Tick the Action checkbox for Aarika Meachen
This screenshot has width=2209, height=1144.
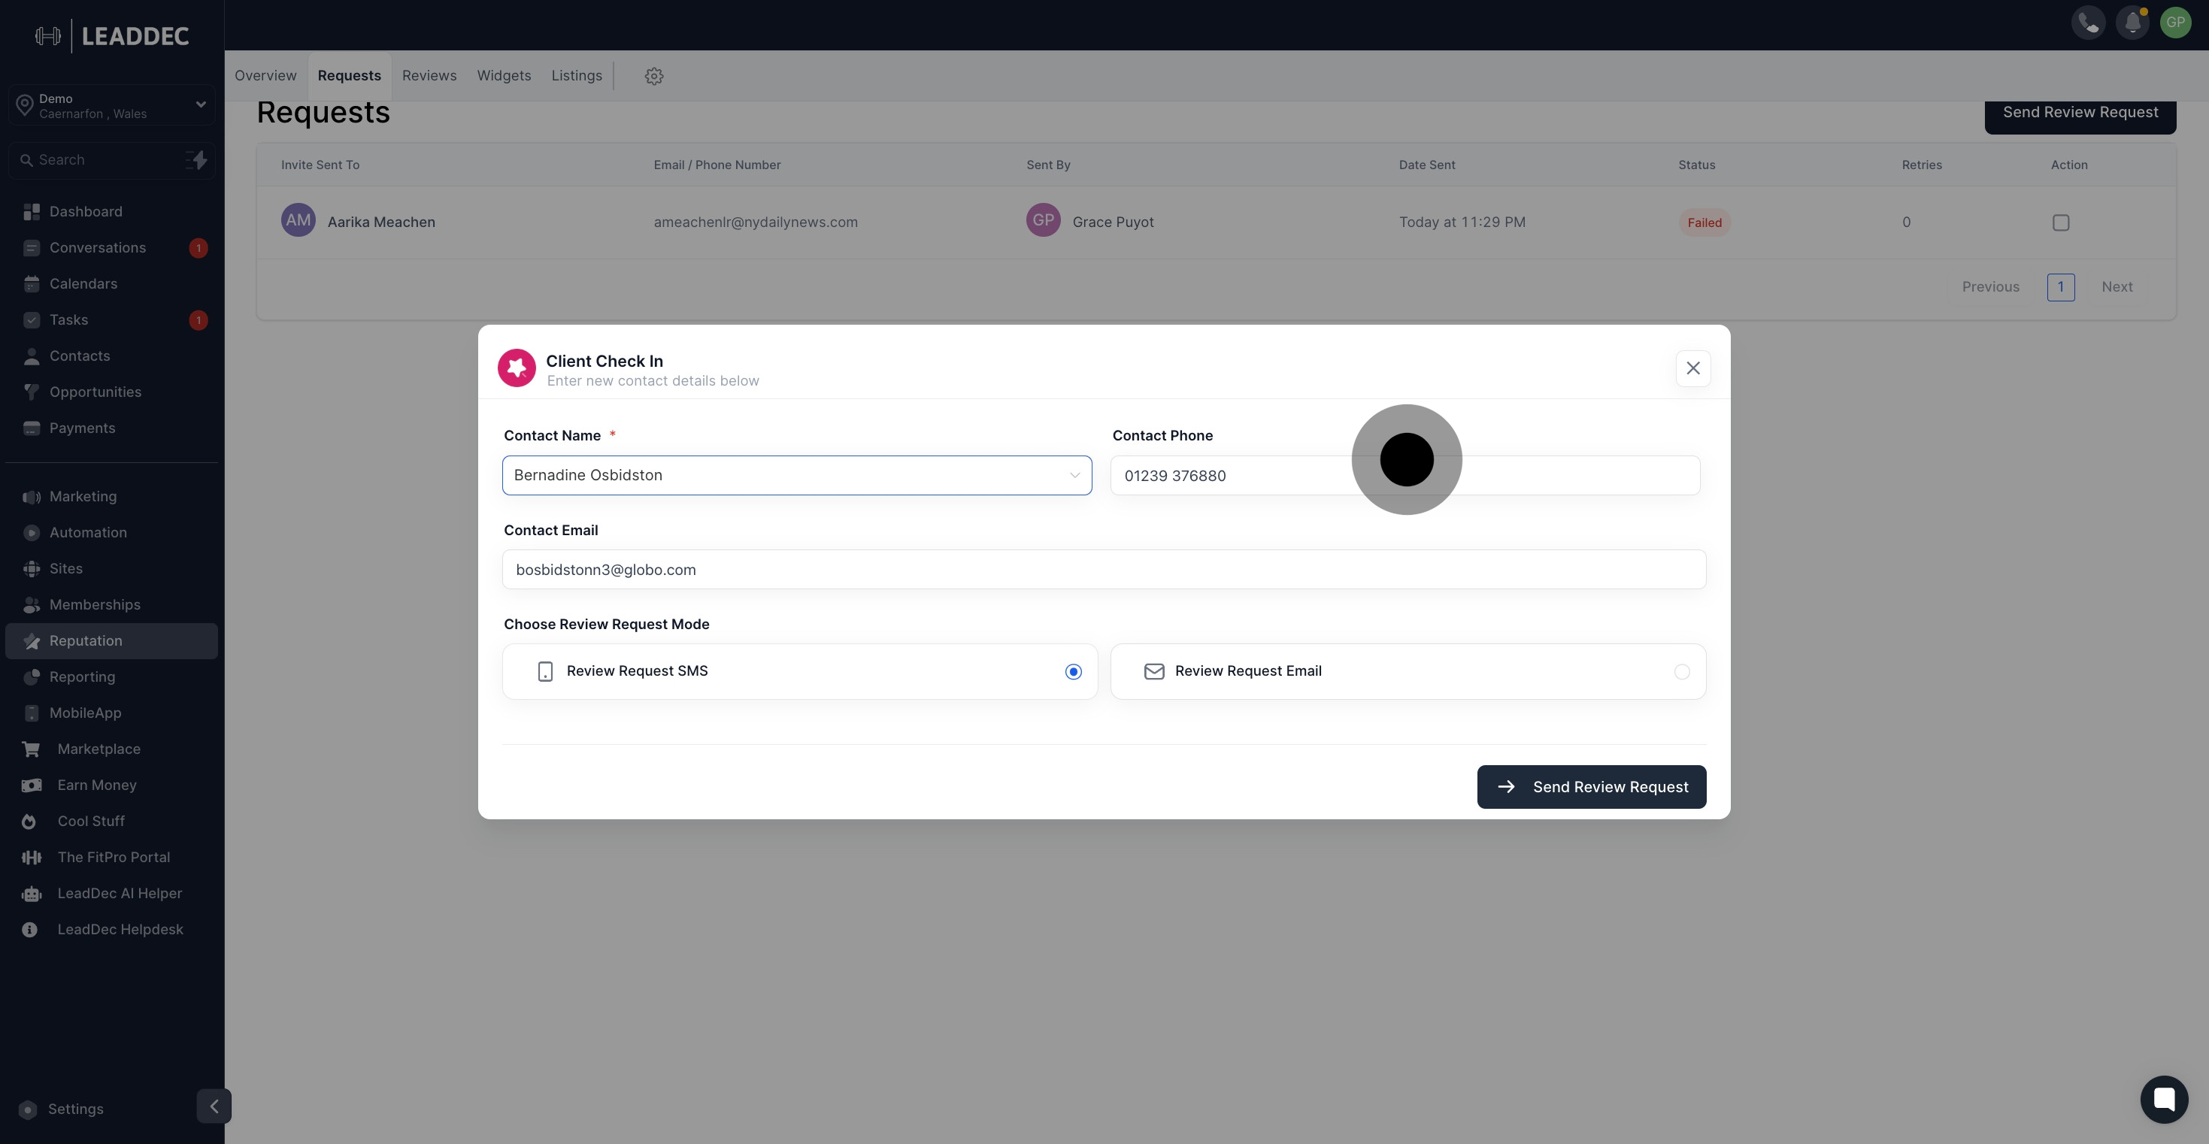coord(2061,223)
